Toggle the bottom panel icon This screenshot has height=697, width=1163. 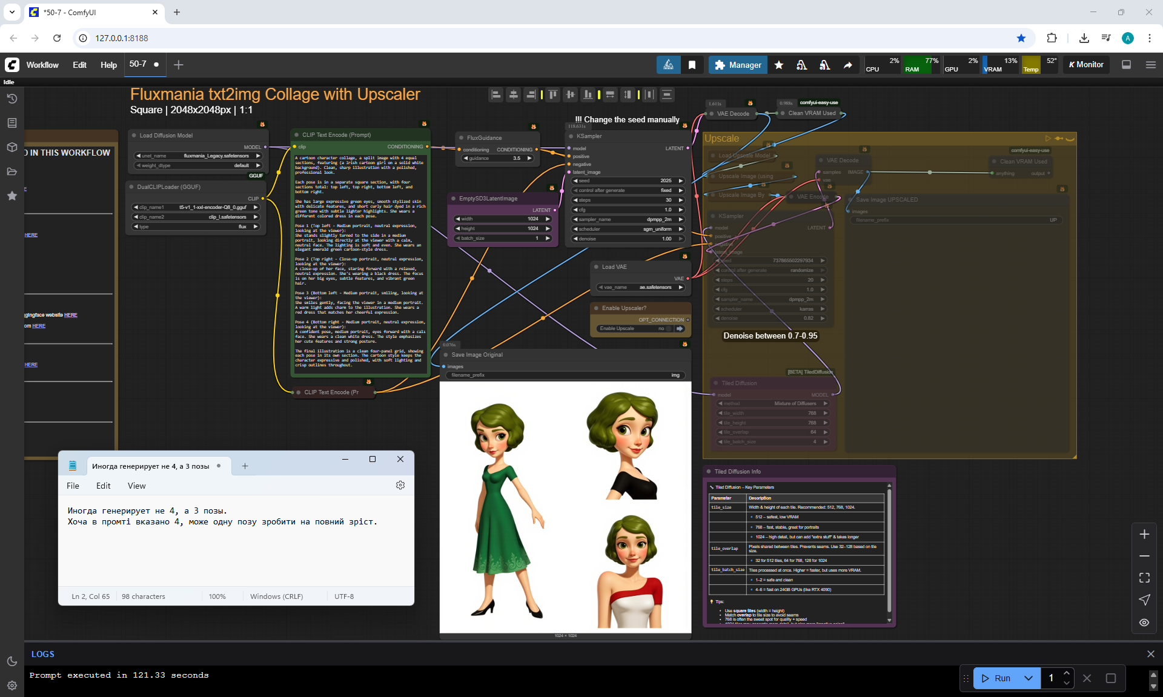[1126, 65]
